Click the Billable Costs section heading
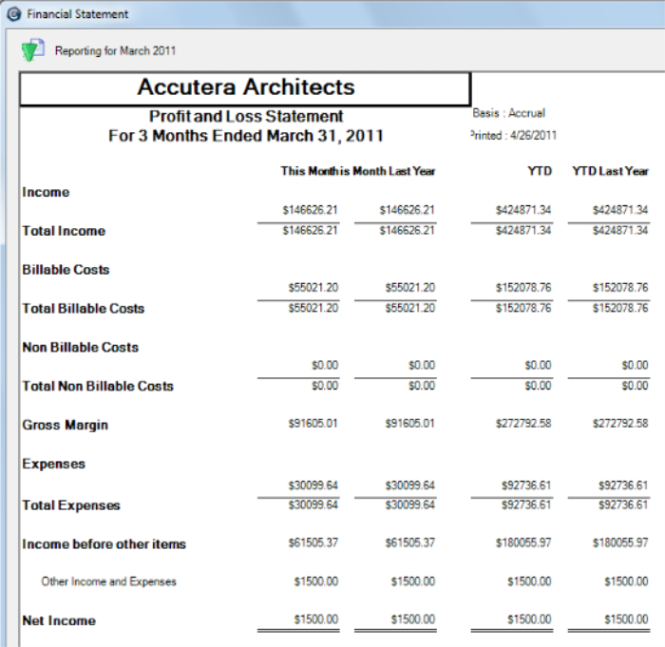This screenshot has width=665, height=647. tap(66, 270)
